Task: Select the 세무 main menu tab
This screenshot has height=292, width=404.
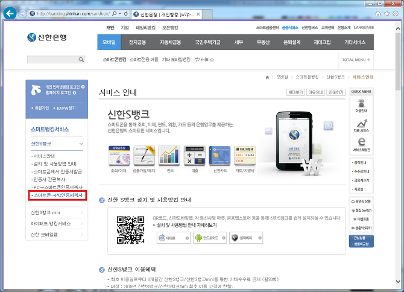Action: (239, 42)
